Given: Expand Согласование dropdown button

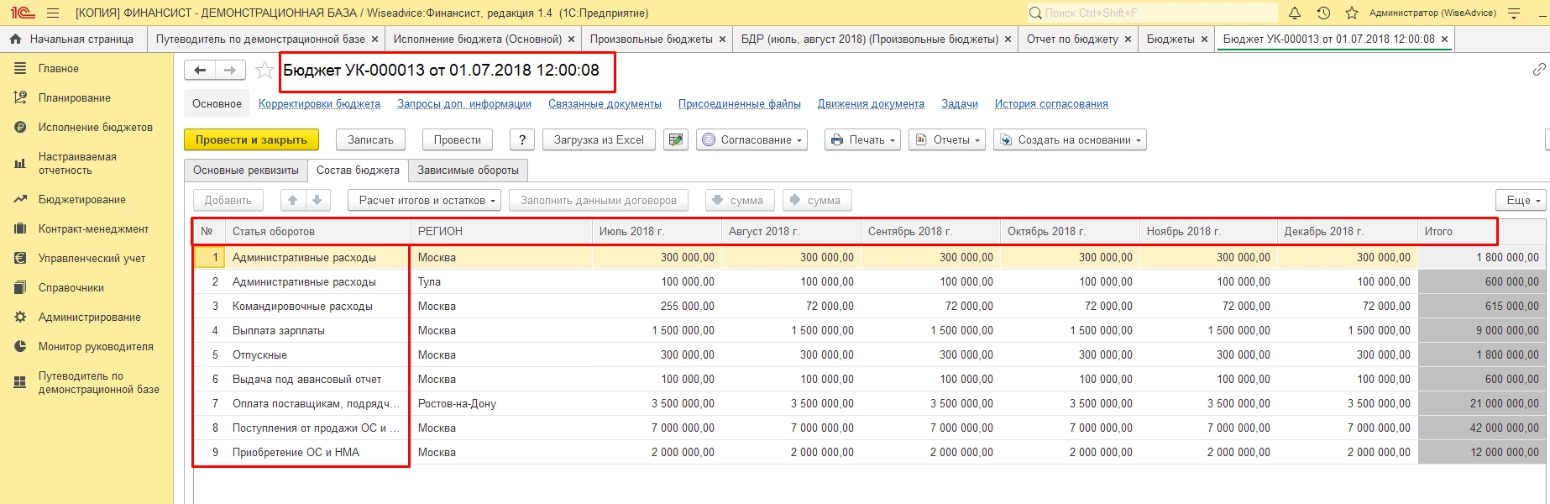Looking at the screenshot, I should (752, 140).
